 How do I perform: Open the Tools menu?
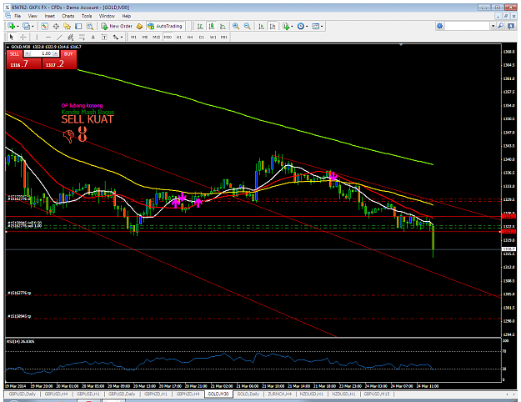(x=87, y=16)
